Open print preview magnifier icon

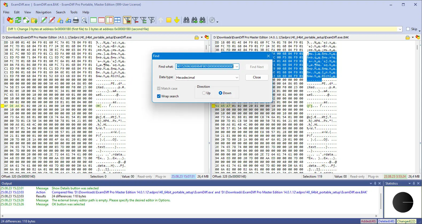(84, 20)
